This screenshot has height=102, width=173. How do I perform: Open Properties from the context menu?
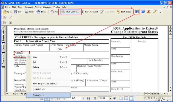49,95
